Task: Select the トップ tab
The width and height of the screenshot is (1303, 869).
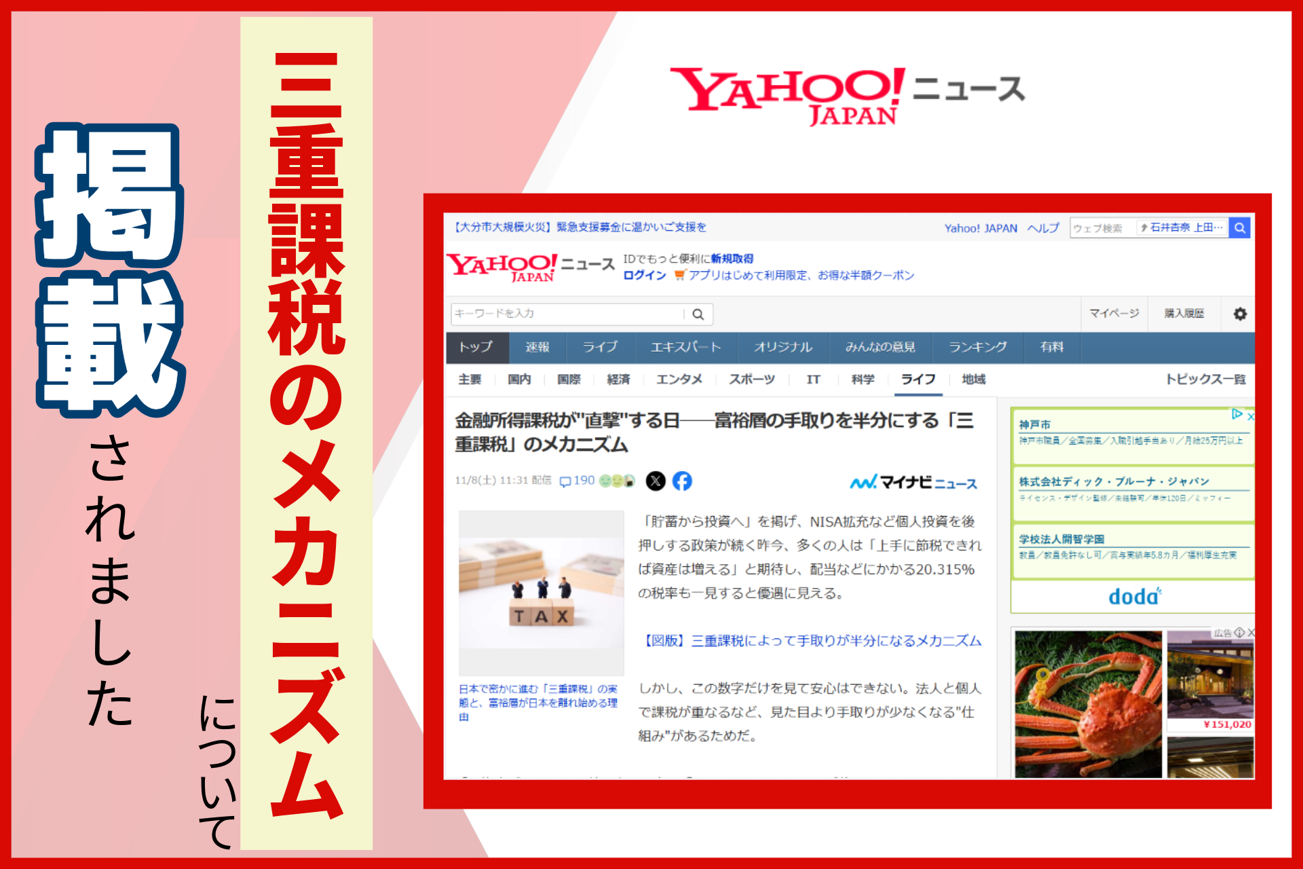Action: point(476,347)
